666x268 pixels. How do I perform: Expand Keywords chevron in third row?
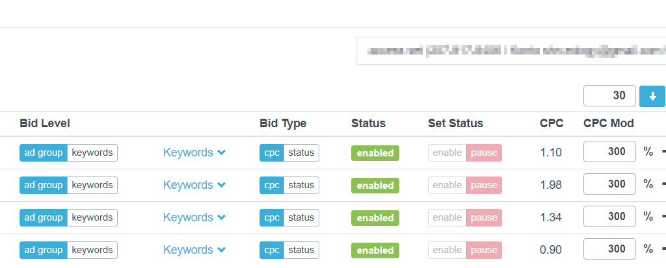pyautogui.click(x=221, y=217)
